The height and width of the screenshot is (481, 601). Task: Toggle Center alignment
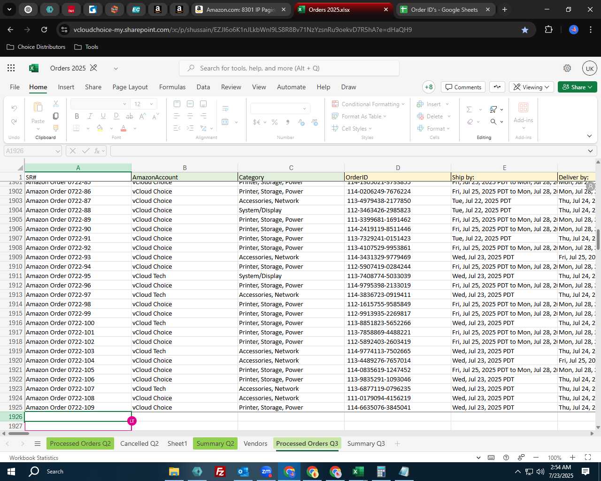190,116
